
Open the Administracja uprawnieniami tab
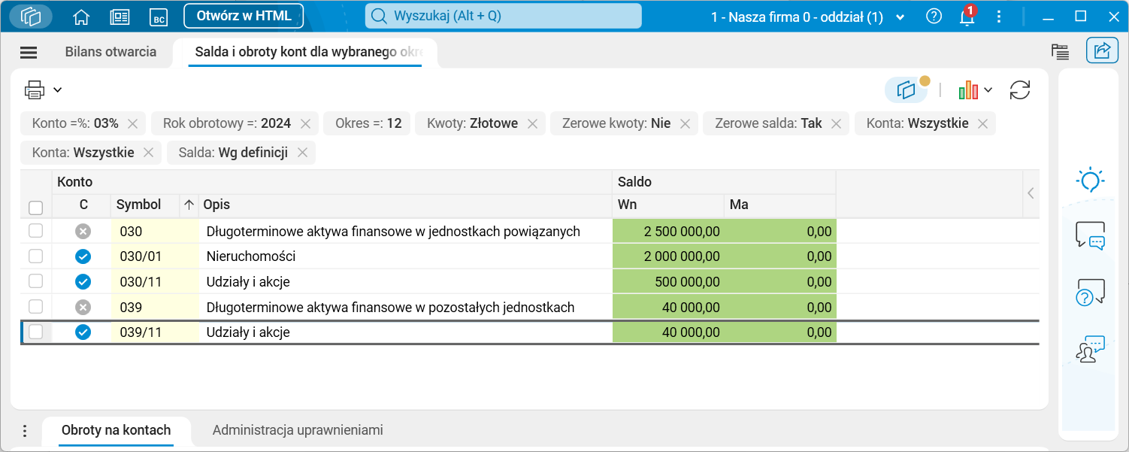point(298,430)
